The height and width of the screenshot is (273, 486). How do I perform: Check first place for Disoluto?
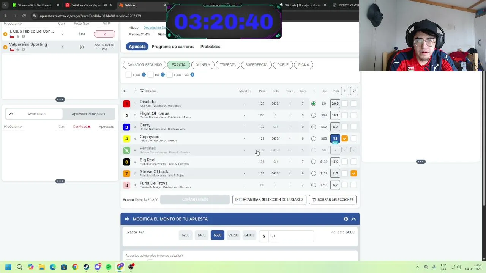pos(345,104)
